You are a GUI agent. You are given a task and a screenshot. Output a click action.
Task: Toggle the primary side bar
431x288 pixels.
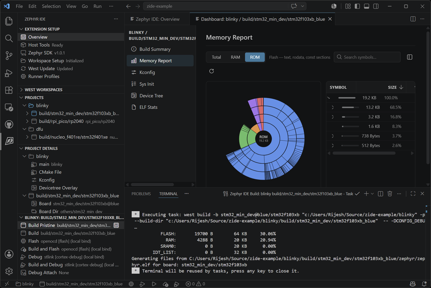pos(357,6)
